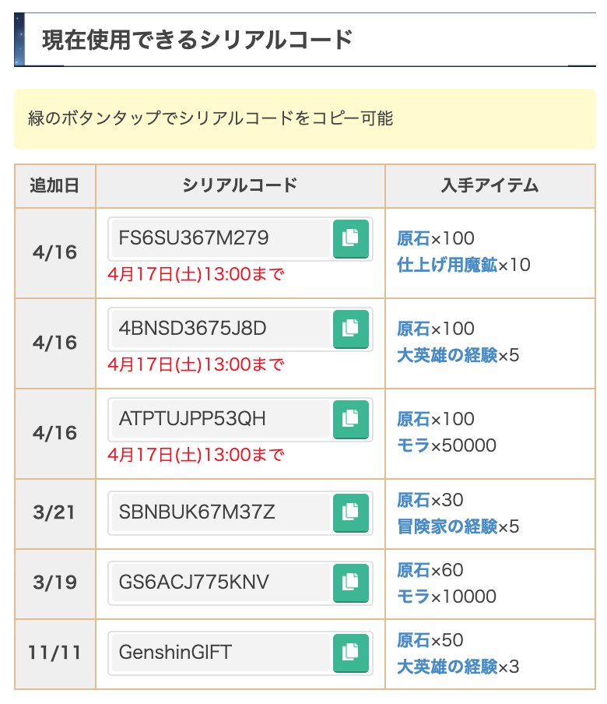Copy the GenshinGIFT code with green button

point(351,653)
